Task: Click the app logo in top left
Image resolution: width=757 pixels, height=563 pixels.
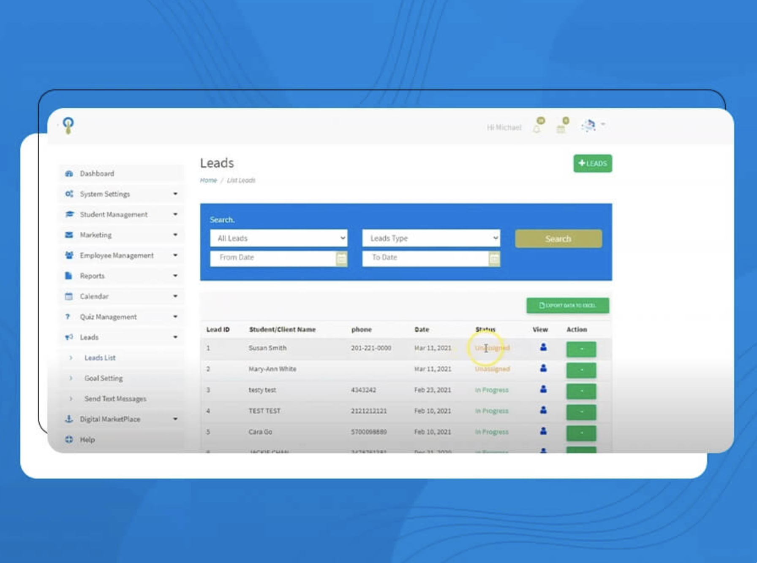Action: click(x=68, y=125)
